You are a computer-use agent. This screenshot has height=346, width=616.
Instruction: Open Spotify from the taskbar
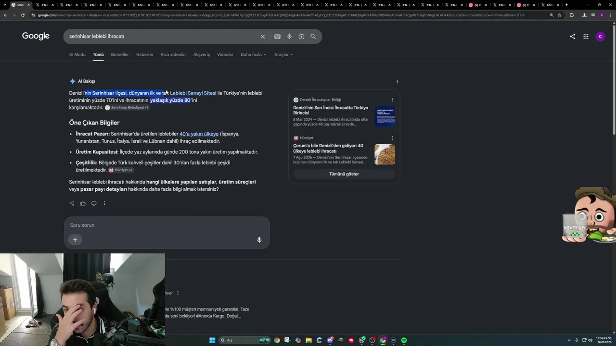(404, 340)
